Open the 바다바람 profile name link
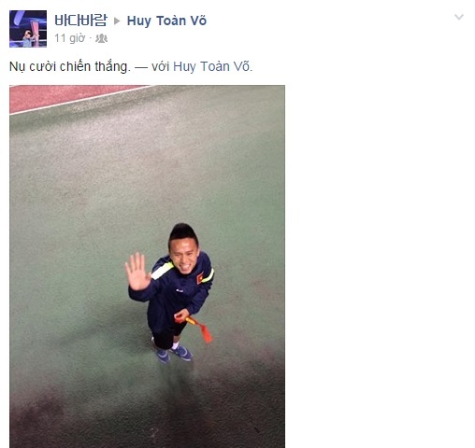Viewport: 475px width, 448px height. point(80,21)
